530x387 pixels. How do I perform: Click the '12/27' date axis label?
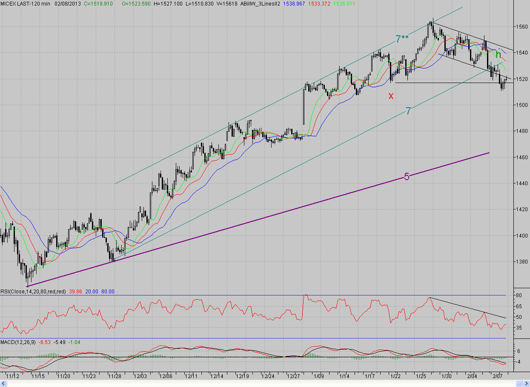[x=293, y=376]
